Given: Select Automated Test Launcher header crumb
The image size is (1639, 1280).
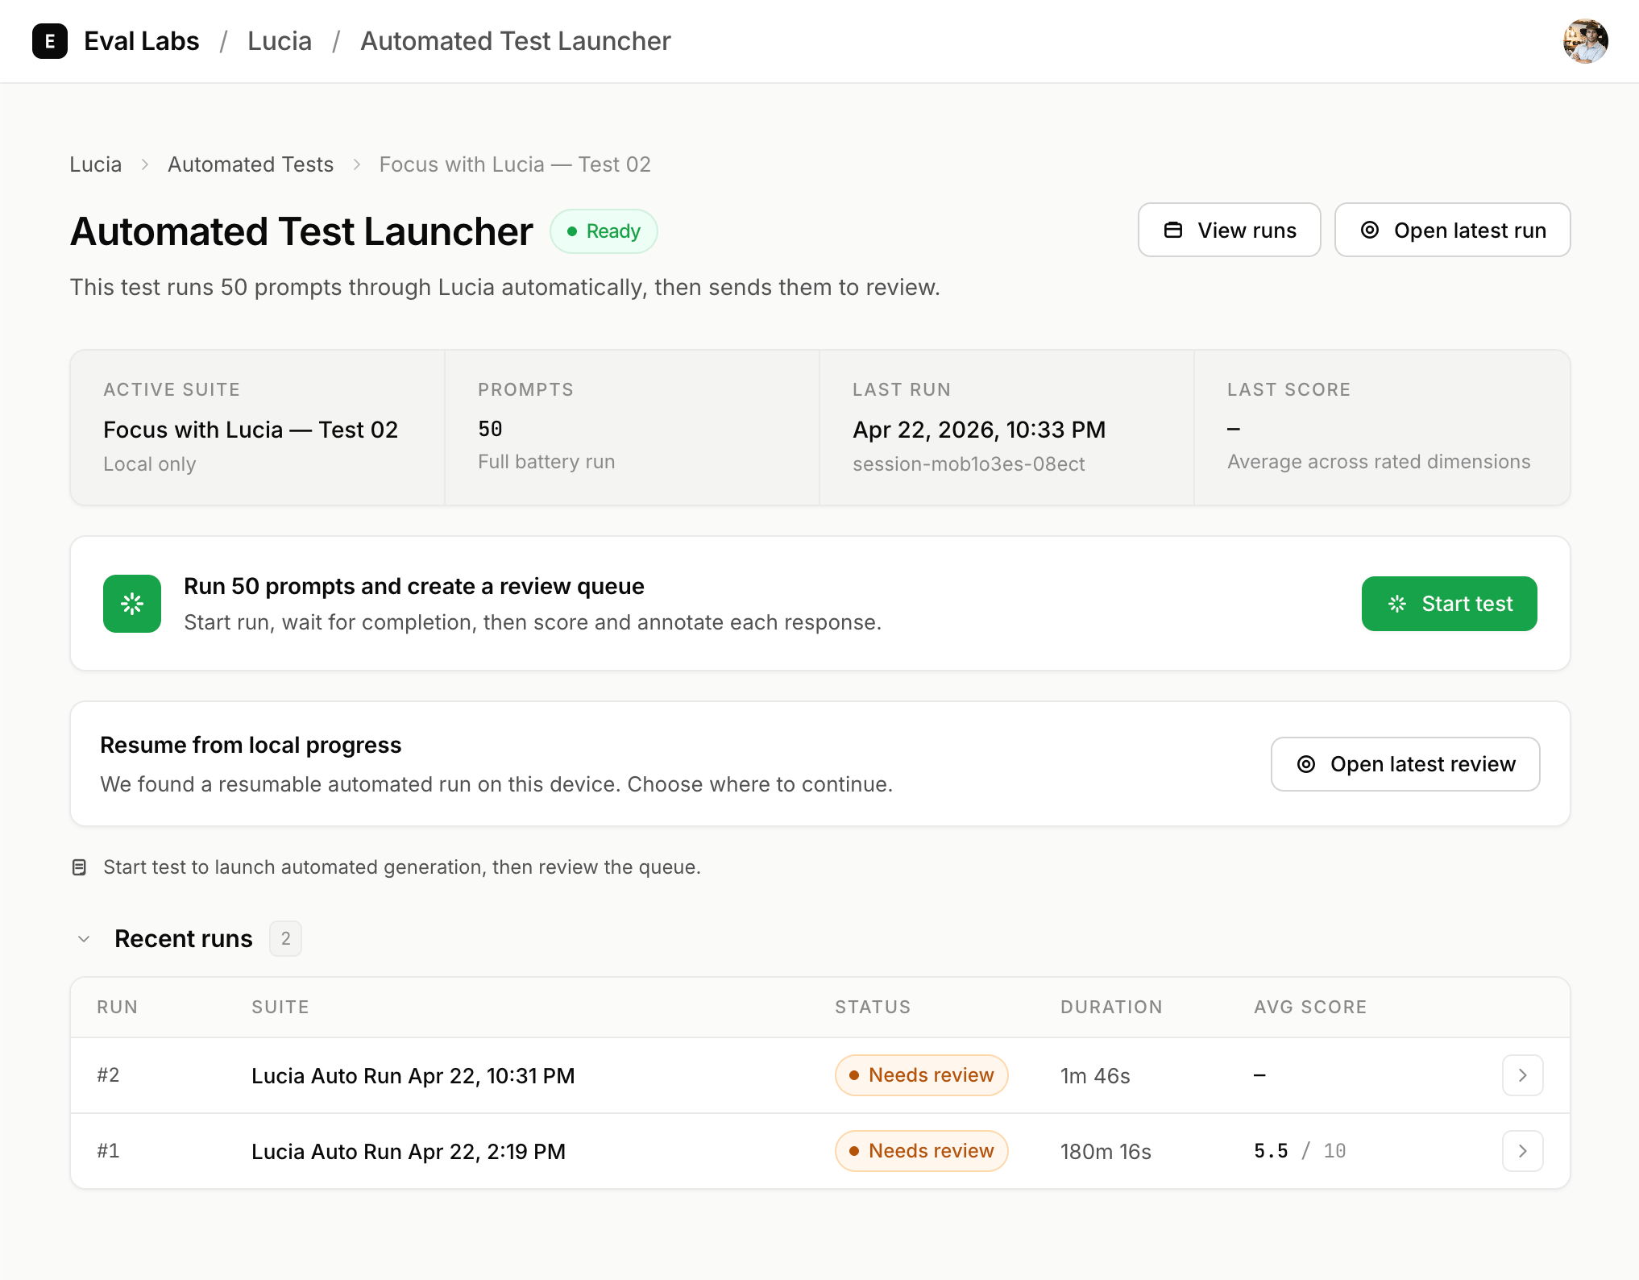Looking at the screenshot, I should pyautogui.click(x=516, y=41).
